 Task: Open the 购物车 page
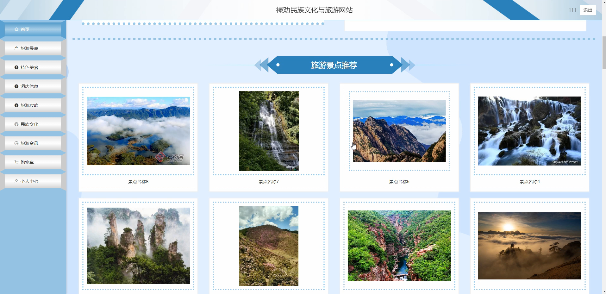click(33, 162)
